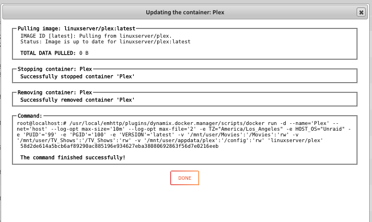The image size is (372, 222).
Task: Click the 'IMAGE ID [latest]' pulling line
Action: click(x=96, y=36)
